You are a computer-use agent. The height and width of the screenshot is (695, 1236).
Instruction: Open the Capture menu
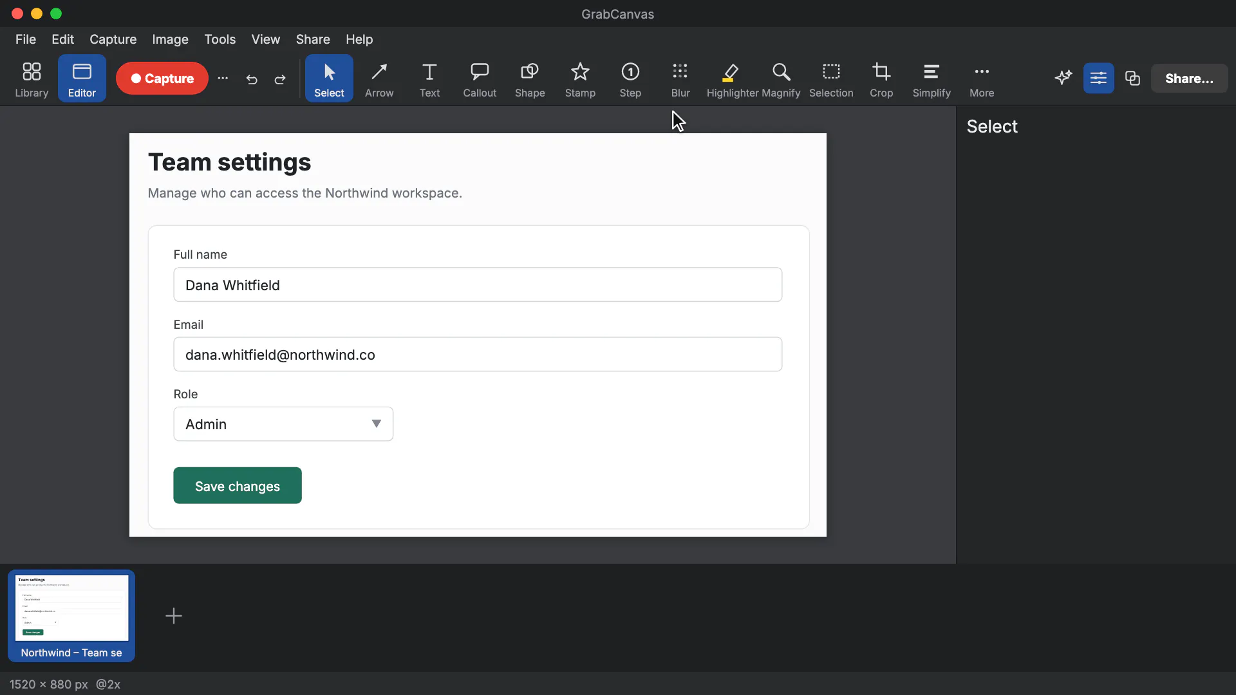(x=113, y=39)
